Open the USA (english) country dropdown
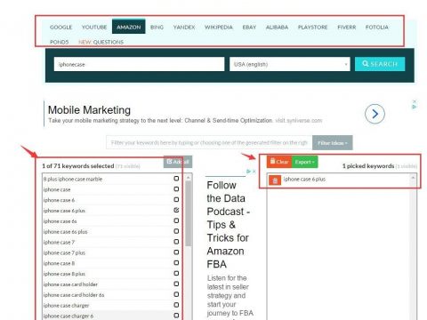This screenshot has height=320, width=427. 290,64
